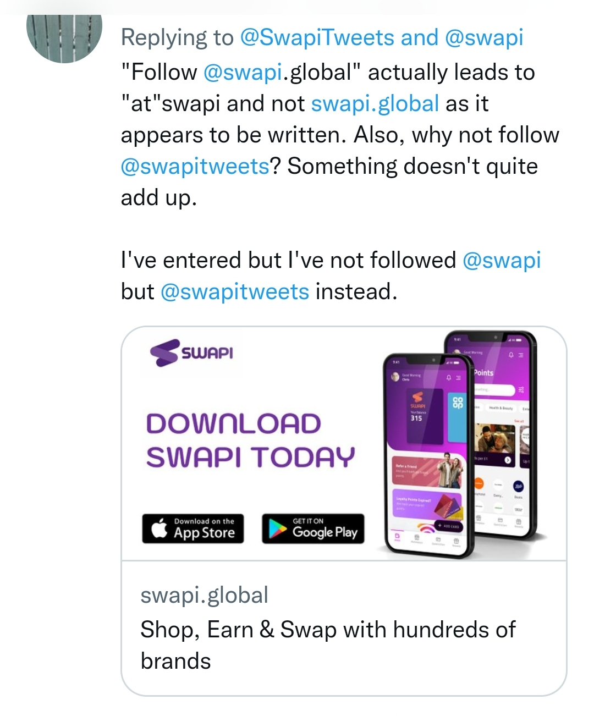The height and width of the screenshot is (716, 594).
Task: Click the bell icon on the front phone
Action: tap(449, 377)
